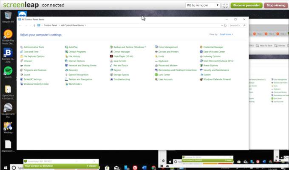Open the Keyboard icon
Image resolution: width=289 pixels, height=170 pixels.
coord(156,61)
